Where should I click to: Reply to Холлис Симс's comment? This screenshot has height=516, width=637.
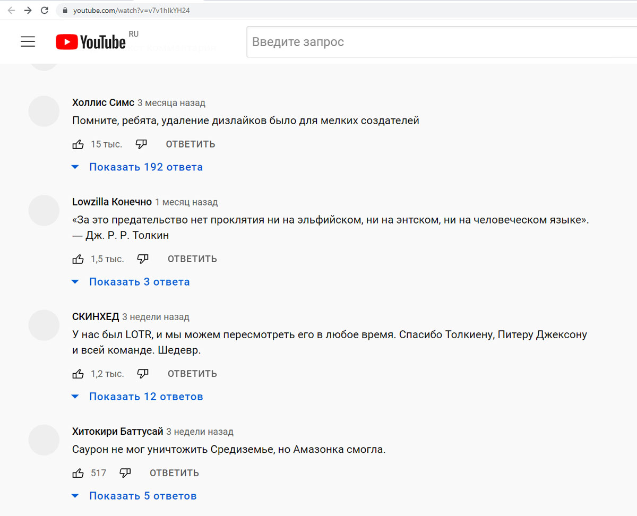coord(190,144)
